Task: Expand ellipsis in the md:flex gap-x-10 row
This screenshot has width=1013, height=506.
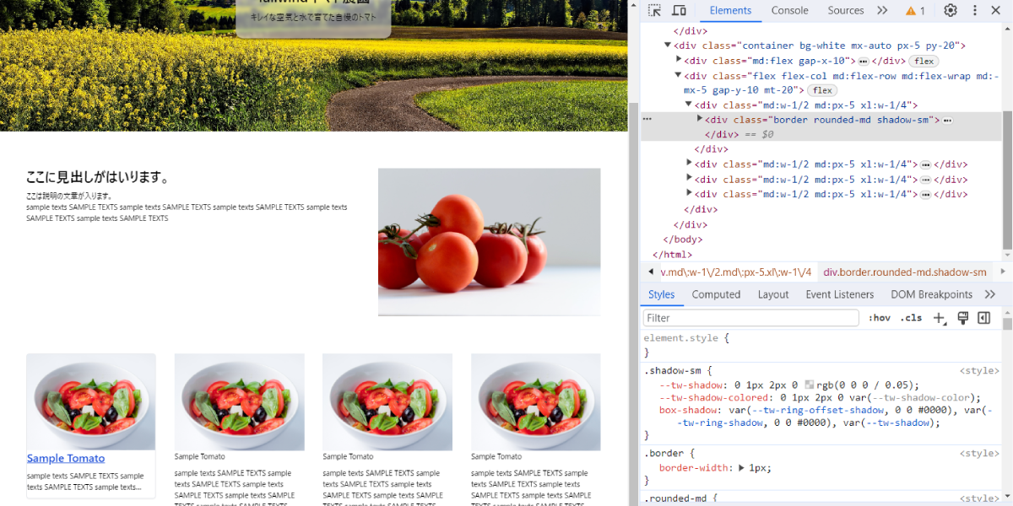Action: pos(864,62)
